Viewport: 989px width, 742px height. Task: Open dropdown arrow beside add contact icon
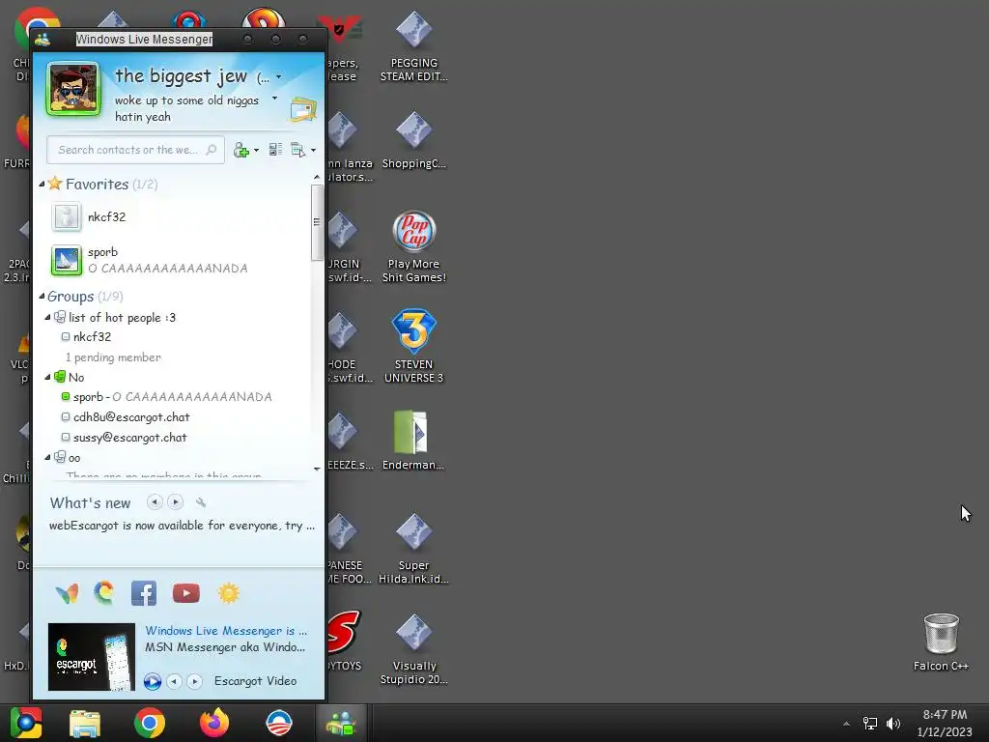click(256, 150)
